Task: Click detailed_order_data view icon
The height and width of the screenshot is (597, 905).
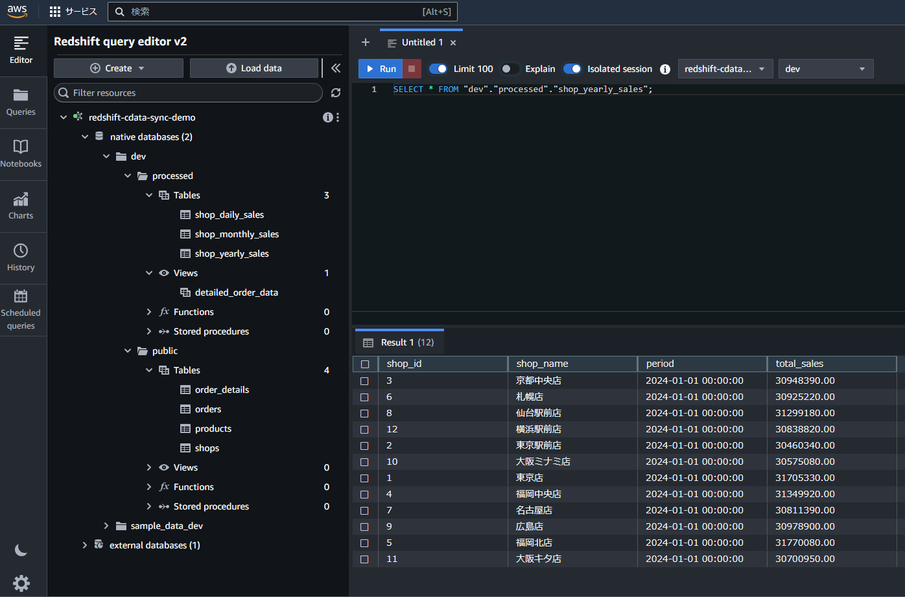Action: pos(185,292)
